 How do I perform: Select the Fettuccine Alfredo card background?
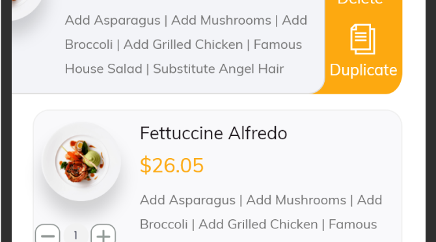[x=217, y=176]
